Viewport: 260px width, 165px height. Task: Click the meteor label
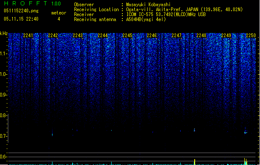coord(59,13)
